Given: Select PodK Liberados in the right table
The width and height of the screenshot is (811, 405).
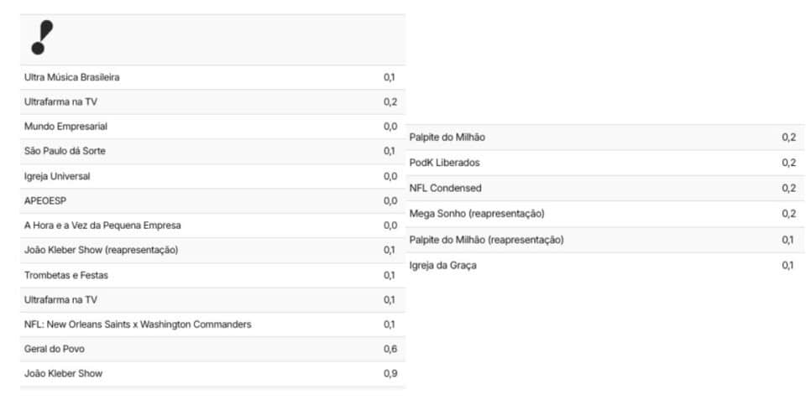Looking at the screenshot, I should [x=605, y=163].
